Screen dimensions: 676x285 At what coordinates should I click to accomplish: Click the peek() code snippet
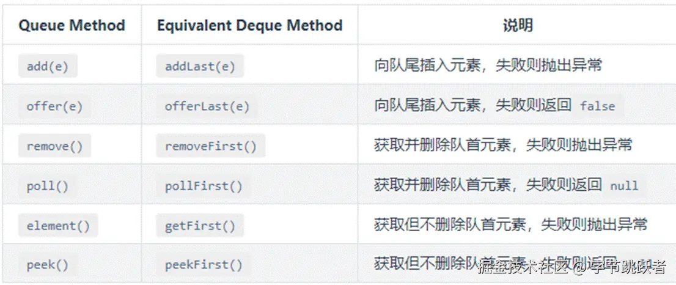48,265
